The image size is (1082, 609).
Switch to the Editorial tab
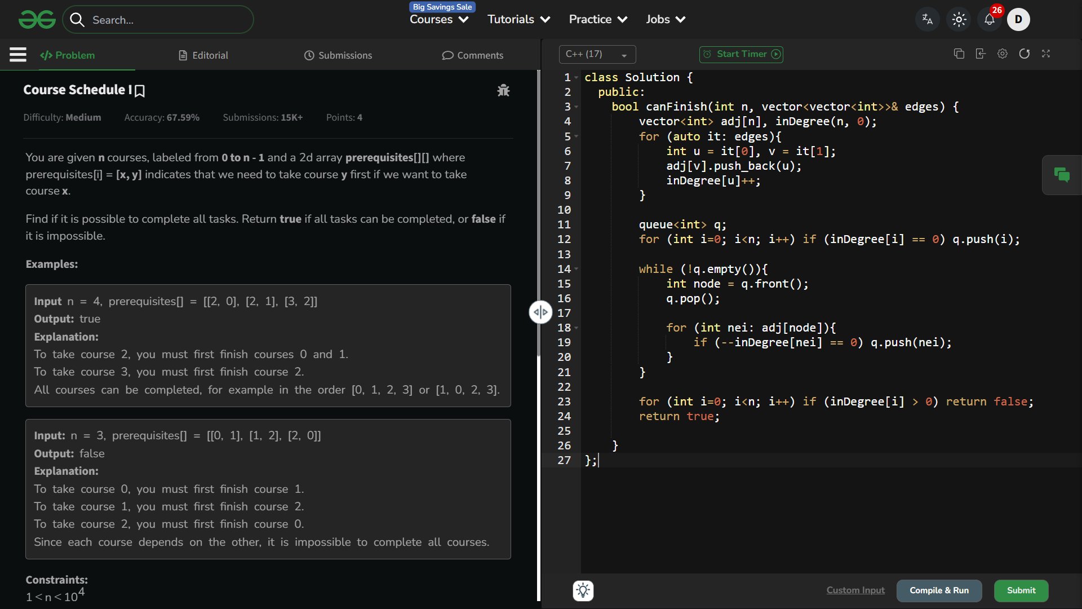[x=203, y=55]
